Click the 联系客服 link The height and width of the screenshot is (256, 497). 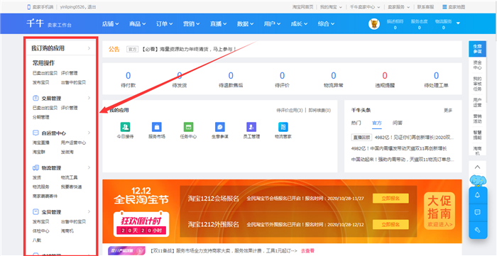pyautogui.click(x=425, y=6)
